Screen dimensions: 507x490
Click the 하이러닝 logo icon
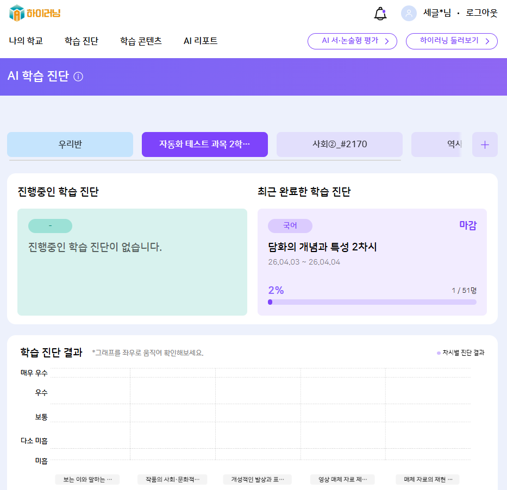click(17, 13)
